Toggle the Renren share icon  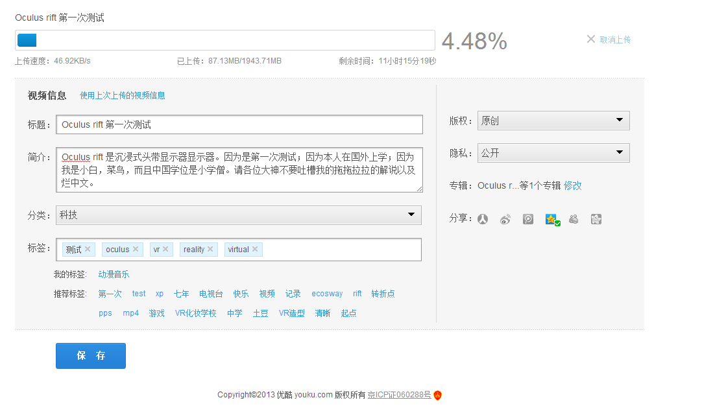482,219
